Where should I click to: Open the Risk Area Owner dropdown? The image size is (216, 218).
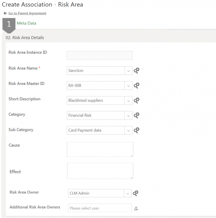(128, 193)
